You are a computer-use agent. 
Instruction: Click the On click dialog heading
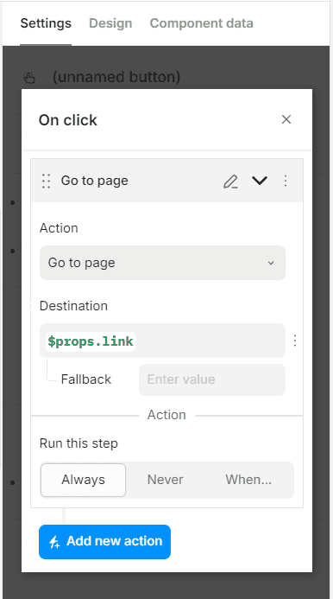[x=68, y=120]
